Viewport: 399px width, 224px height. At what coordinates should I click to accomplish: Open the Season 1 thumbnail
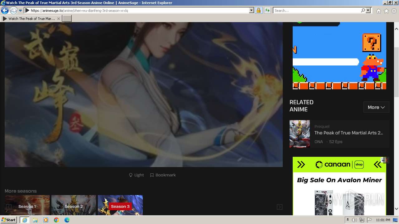tap(27, 205)
